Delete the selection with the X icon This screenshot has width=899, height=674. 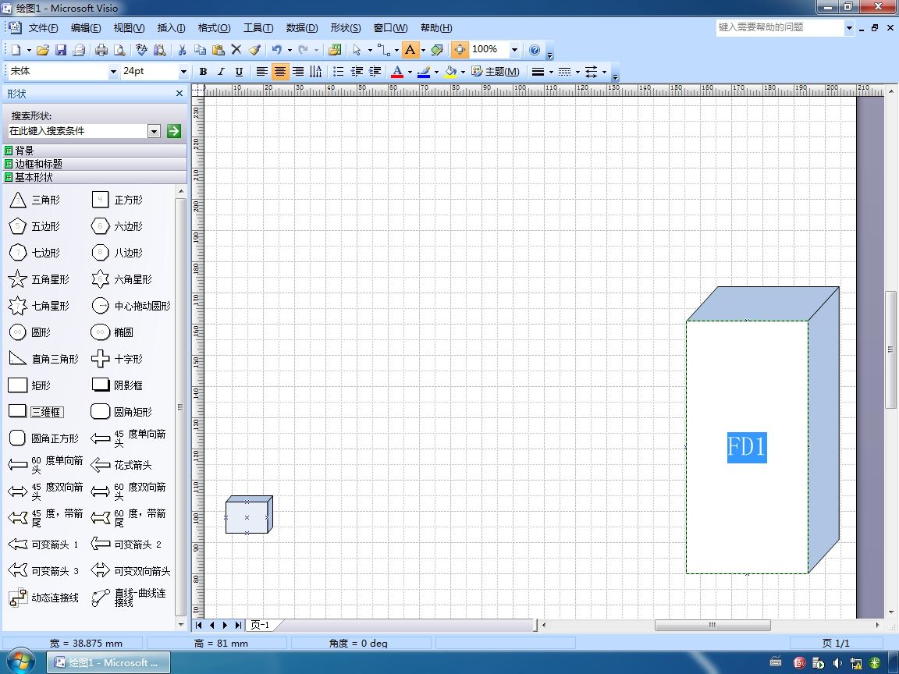point(236,50)
